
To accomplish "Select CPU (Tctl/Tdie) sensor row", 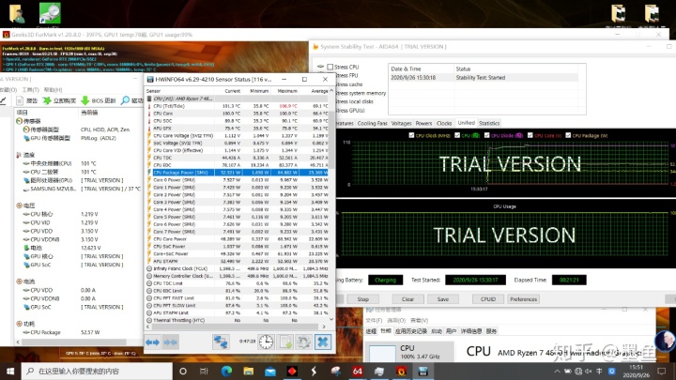I will (238, 106).
